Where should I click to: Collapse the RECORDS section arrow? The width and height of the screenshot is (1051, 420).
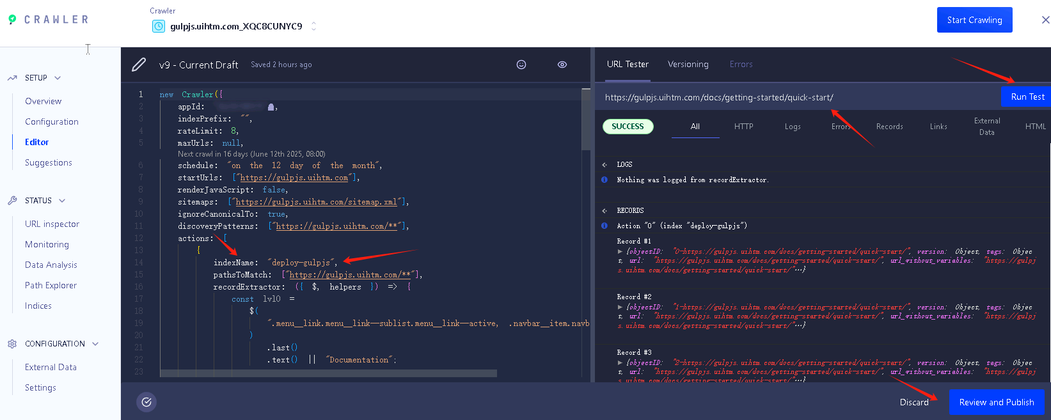[x=605, y=210]
